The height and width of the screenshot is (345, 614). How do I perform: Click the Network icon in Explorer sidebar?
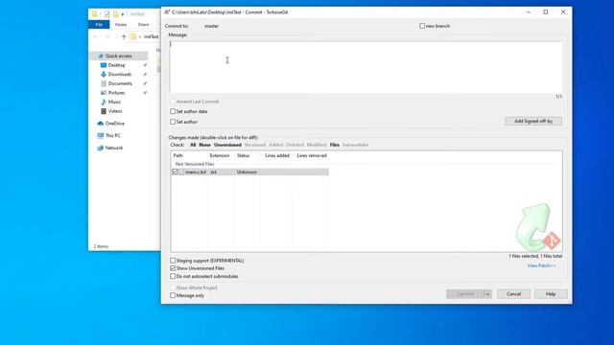(100, 148)
